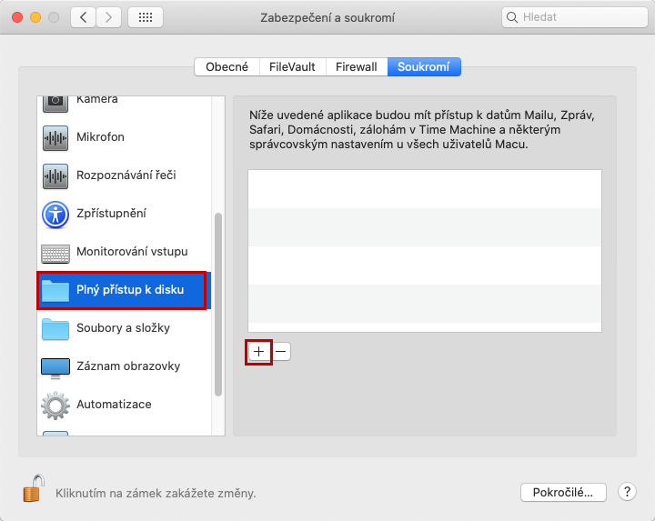Remove an app with the minus button

(x=282, y=351)
